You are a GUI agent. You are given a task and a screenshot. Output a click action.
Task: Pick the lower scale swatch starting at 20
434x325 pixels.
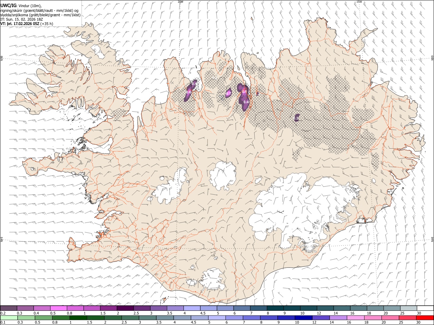(390, 318)
